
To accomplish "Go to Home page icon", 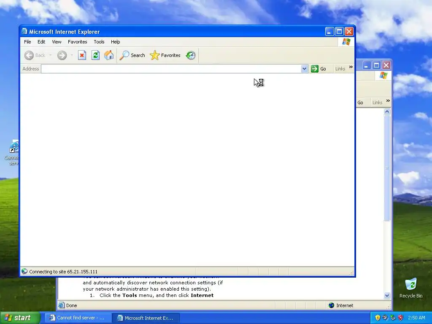I will tap(109, 55).
